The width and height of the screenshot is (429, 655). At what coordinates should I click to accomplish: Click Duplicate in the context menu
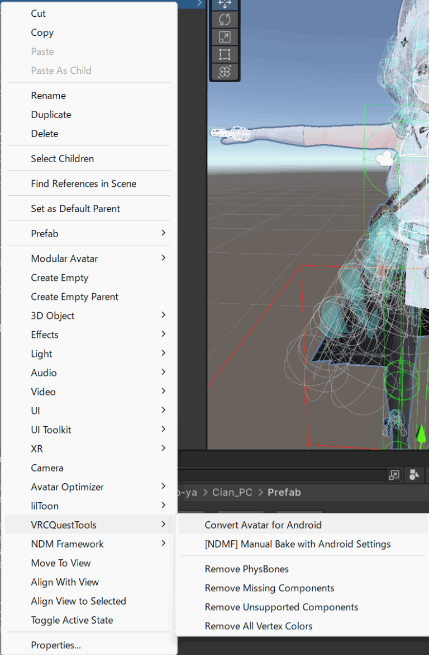pos(51,115)
